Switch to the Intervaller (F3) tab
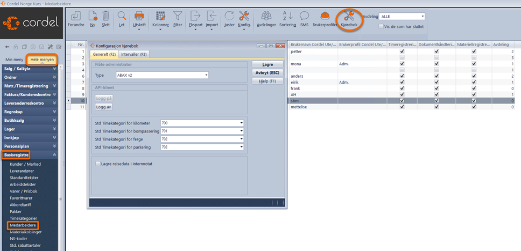This screenshot has width=521, height=251. [x=133, y=54]
